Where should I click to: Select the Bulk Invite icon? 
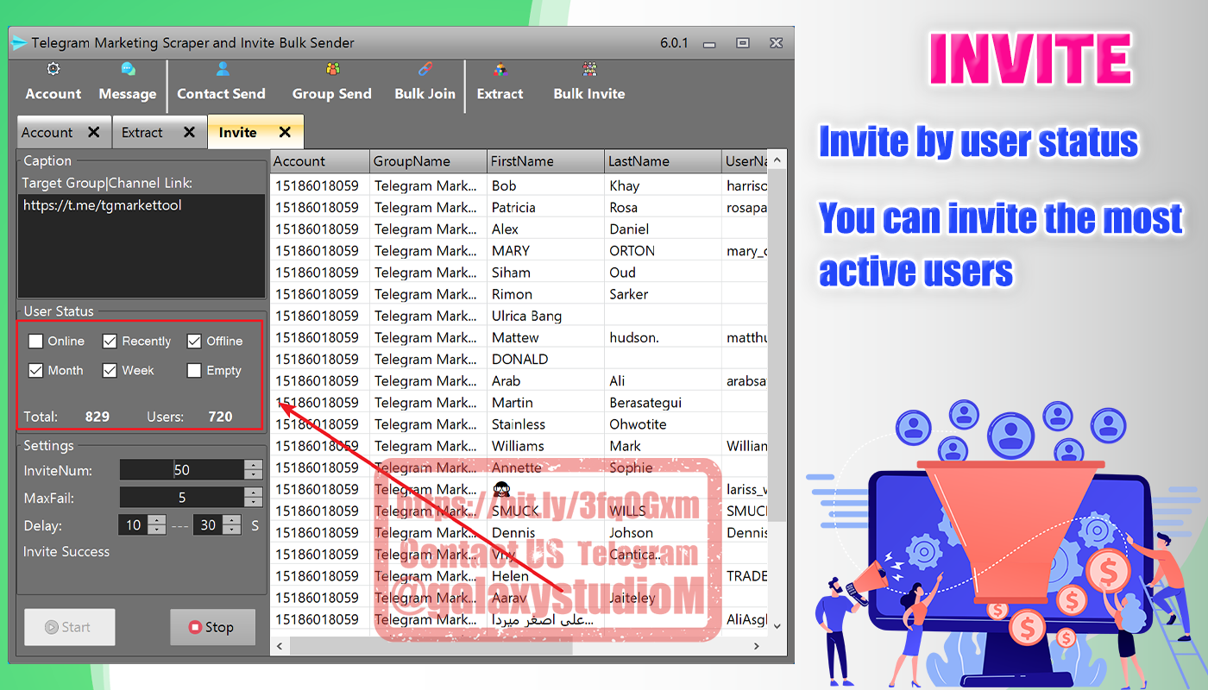[589, 70]
